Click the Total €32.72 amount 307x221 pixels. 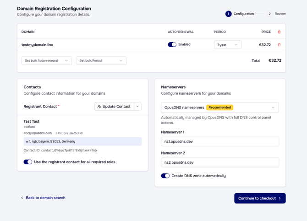click(275, 60)
